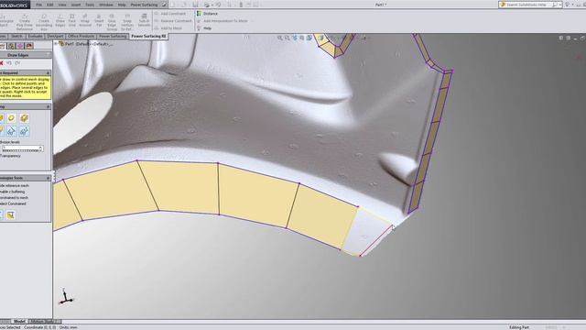Toggle the Show Edges tool
586x330 pixels.
tap(60, 20)
